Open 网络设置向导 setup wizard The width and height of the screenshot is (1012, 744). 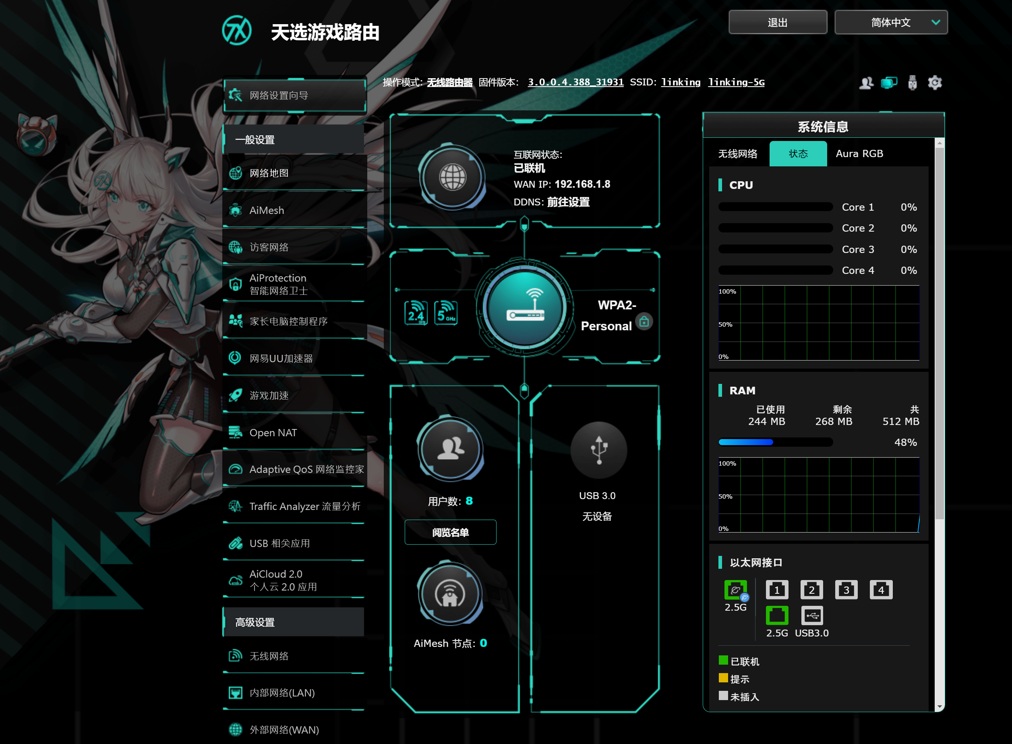tap(295, 95)
